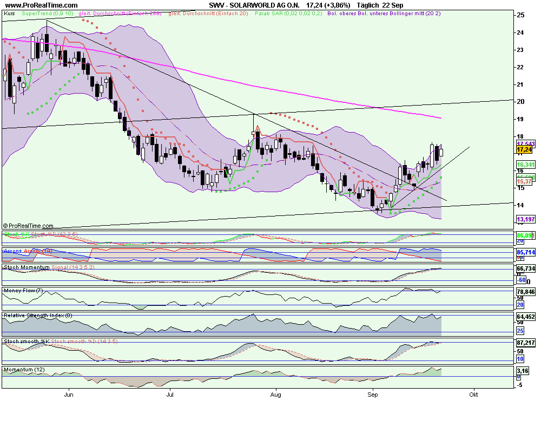Select the Parab SAR (0,02 0,02 0,2) legend
The height and width of the screenshot is (433, 541).
[x=288, y=14]
